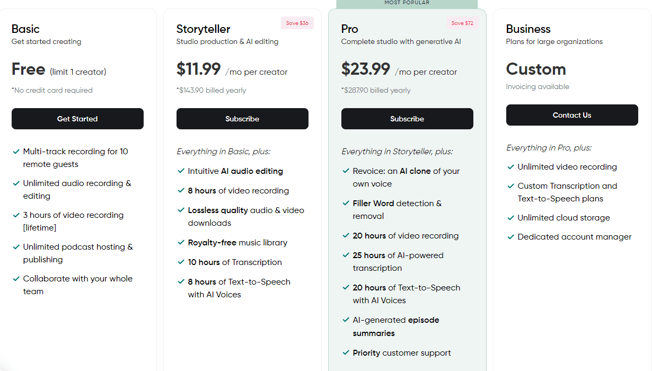Subscribe to the Storyteller plan
This screenshot has height=371, width=652.
tap(242, 119)
